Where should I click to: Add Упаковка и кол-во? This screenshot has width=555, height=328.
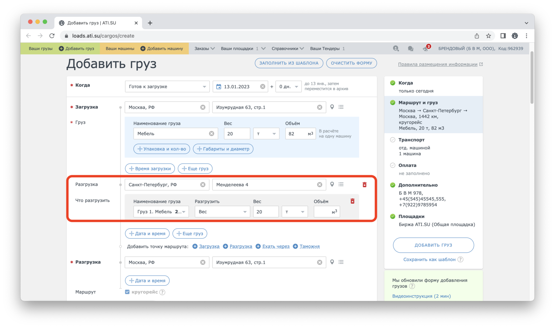tap(162, 149)
